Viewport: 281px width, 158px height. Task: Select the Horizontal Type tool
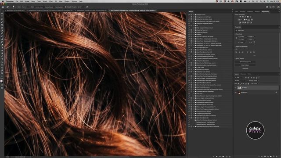click(2, 59)
